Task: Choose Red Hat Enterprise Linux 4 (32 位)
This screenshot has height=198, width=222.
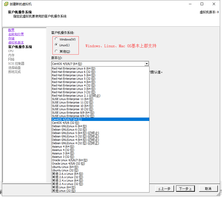Action: click(100, 85)
